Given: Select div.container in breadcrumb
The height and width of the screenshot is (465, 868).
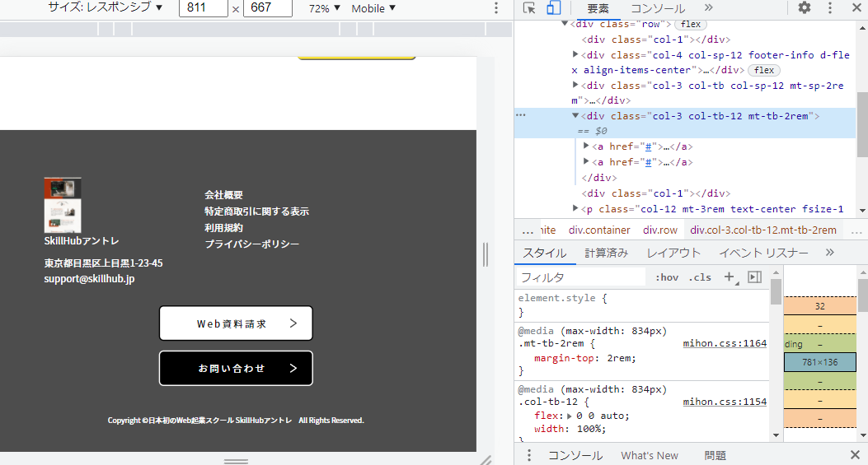Looking at the screenshot, I should (599, 230).
